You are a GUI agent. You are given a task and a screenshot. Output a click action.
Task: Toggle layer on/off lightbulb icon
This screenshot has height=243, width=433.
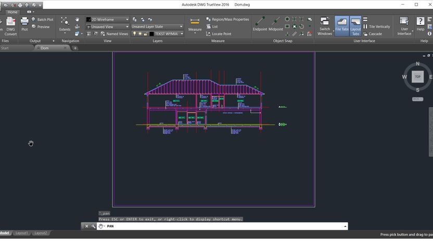click(x=134, y=34)
